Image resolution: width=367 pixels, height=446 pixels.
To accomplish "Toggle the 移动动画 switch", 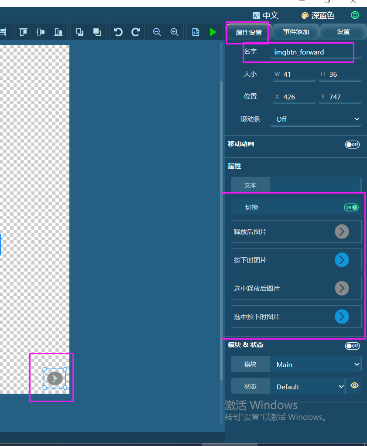I will [352, 144].
